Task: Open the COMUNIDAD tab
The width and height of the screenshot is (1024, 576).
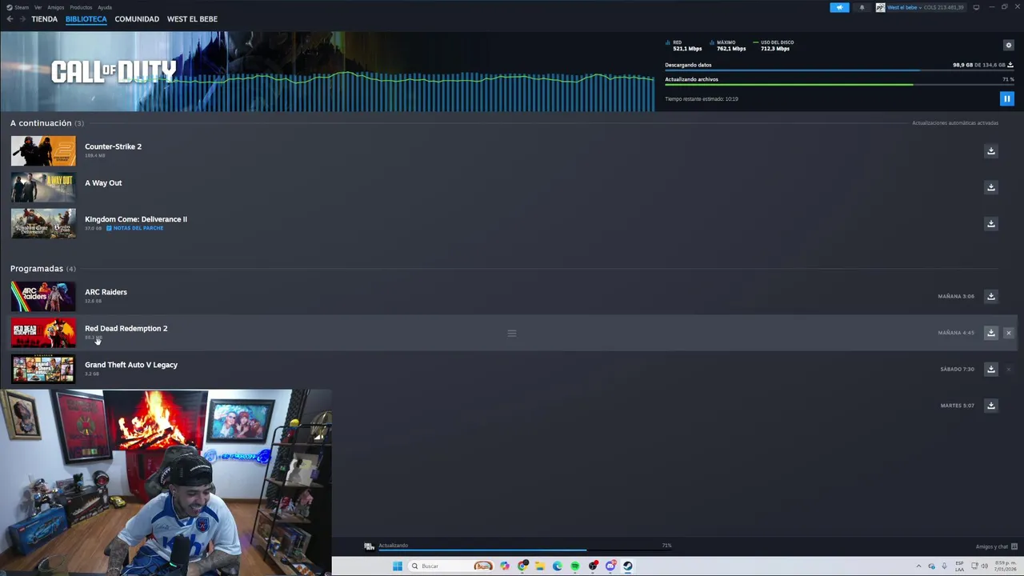Action: (x=137, y=19)
